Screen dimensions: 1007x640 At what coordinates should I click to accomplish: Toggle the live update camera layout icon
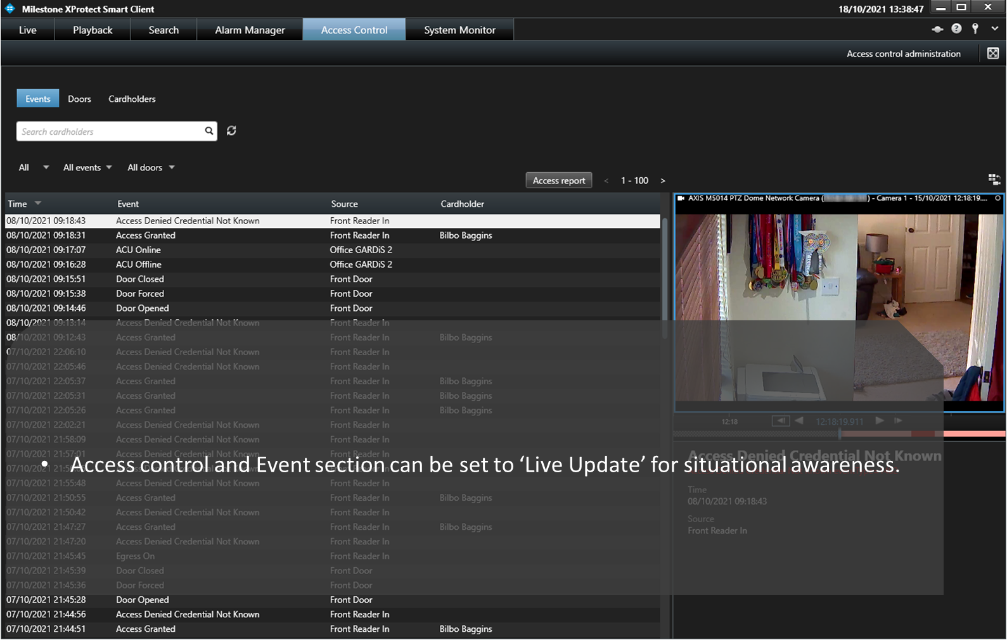pos(994,180)
